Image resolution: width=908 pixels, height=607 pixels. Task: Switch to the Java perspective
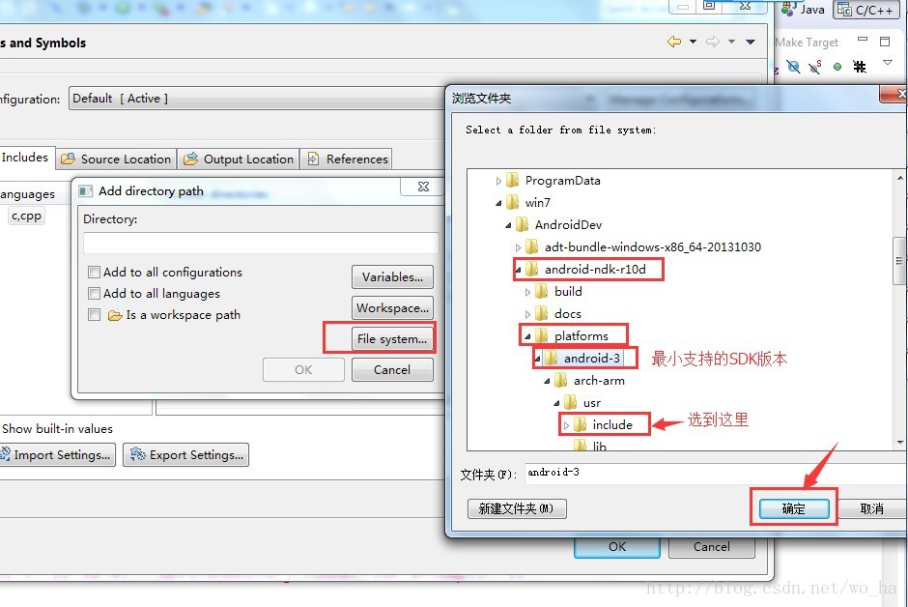[x=803, y=9]
